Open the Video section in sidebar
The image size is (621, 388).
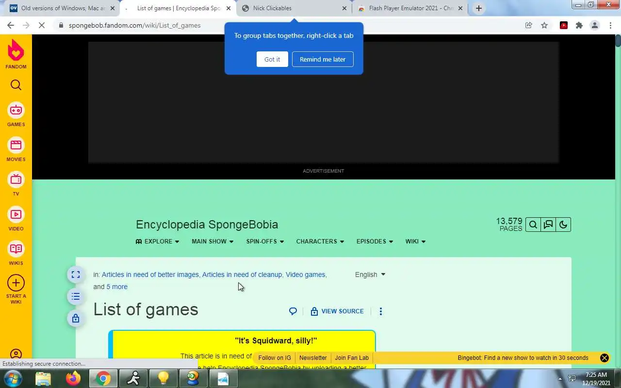[16, 219]
